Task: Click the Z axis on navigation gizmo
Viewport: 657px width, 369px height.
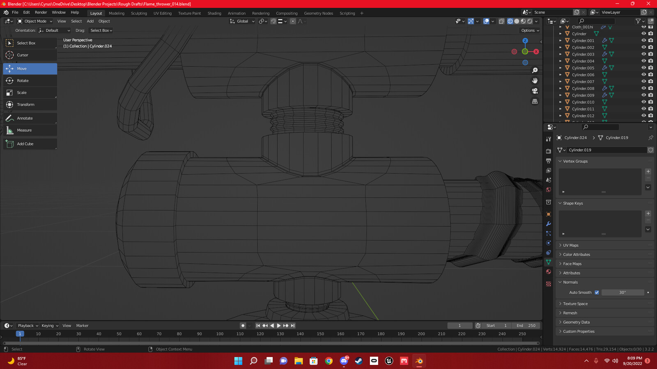Action: [525, 41]
